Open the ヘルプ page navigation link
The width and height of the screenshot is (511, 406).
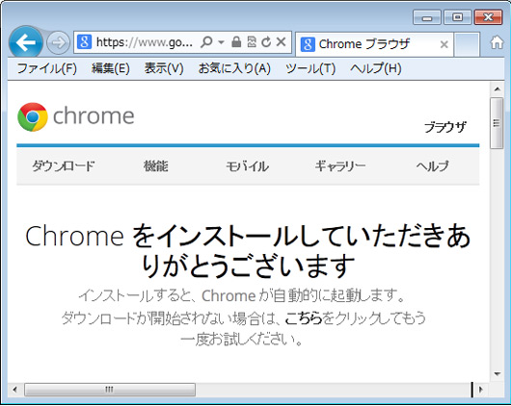(x=433, y=166)
